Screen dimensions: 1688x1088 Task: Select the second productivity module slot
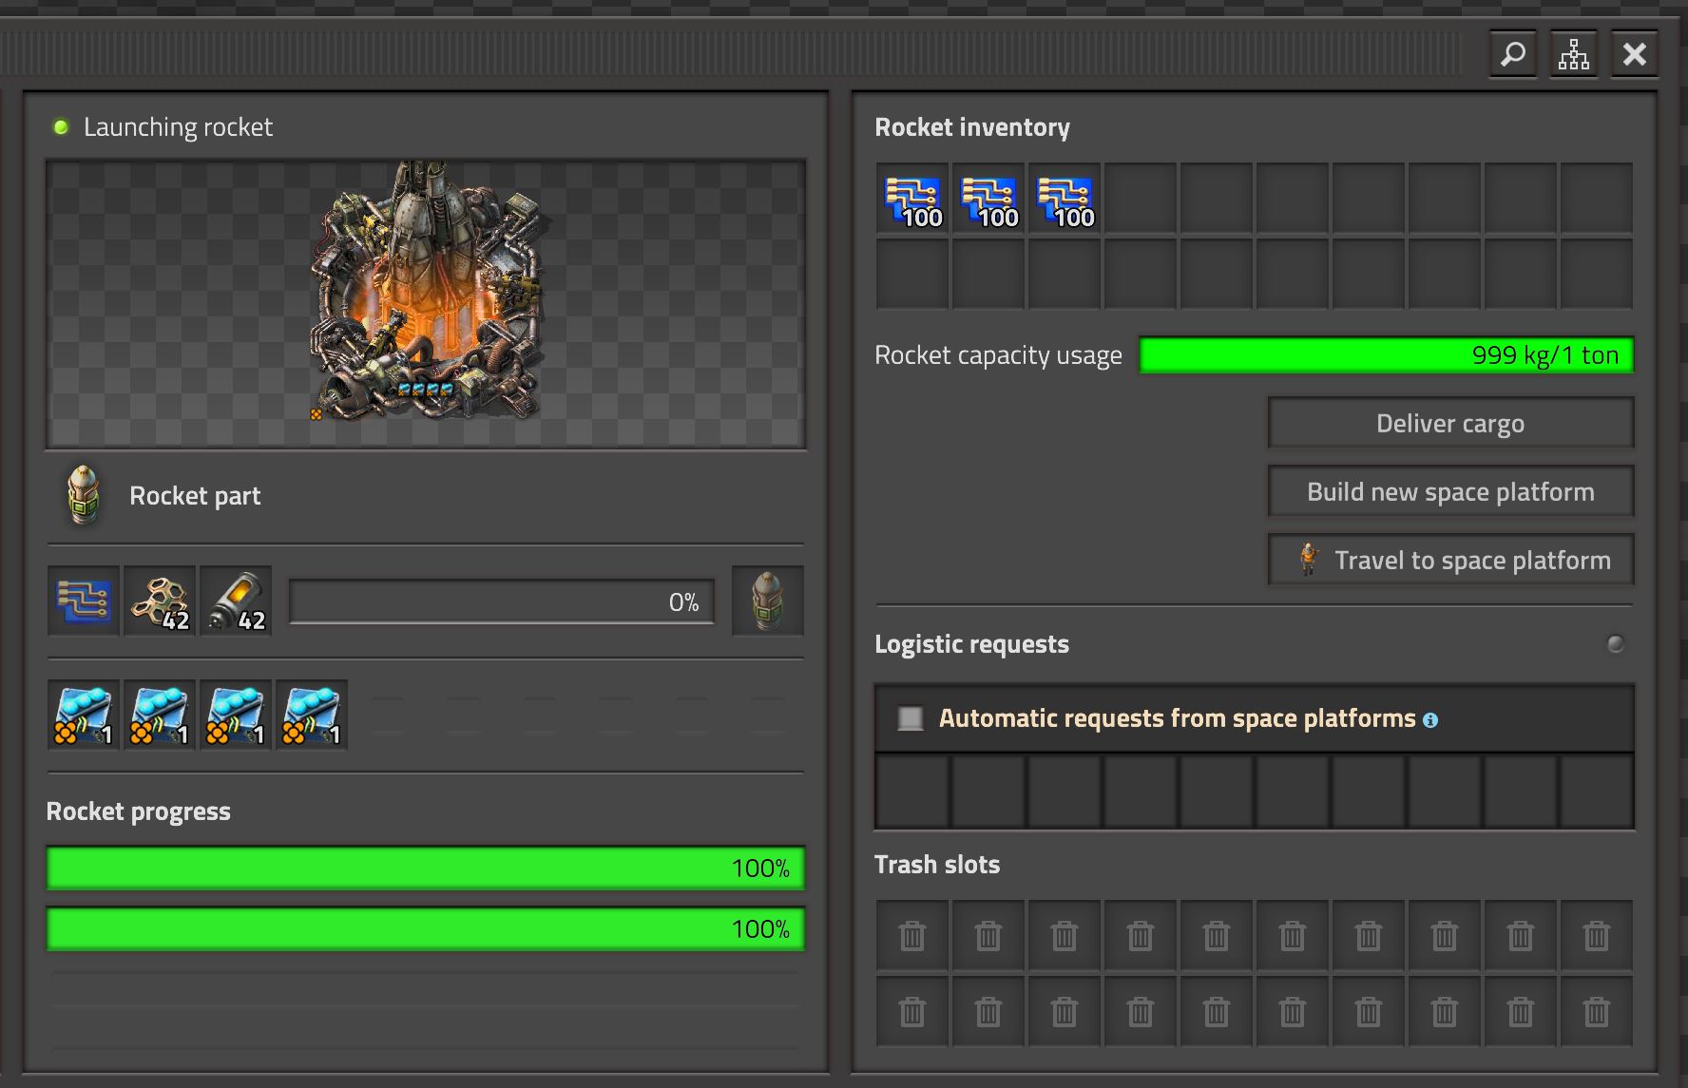tap(160, 716)
